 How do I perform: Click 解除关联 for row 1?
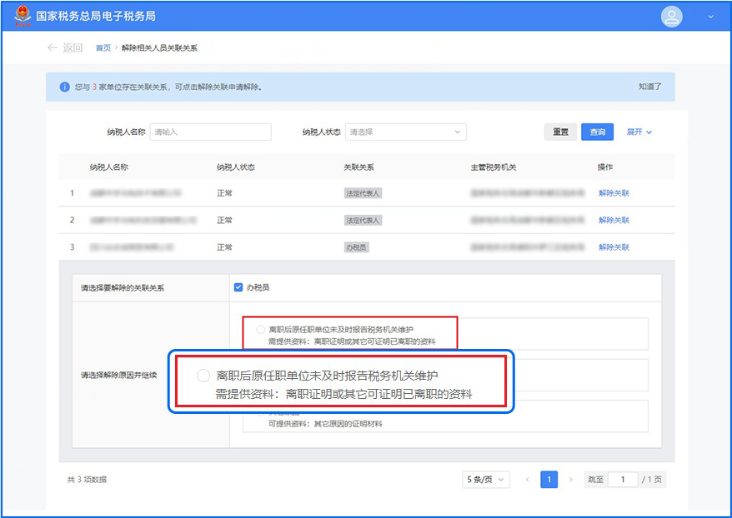pos(614,193)
